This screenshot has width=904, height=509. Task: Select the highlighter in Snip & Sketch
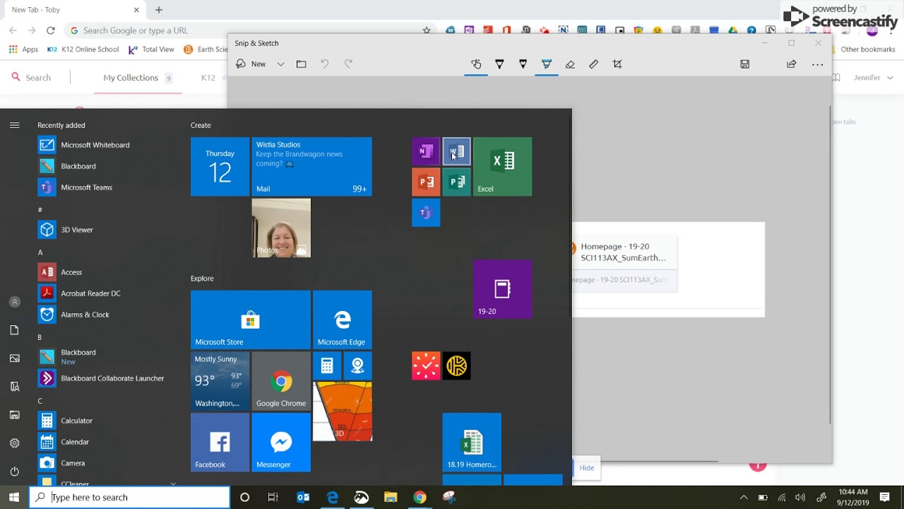click(546, 64)
